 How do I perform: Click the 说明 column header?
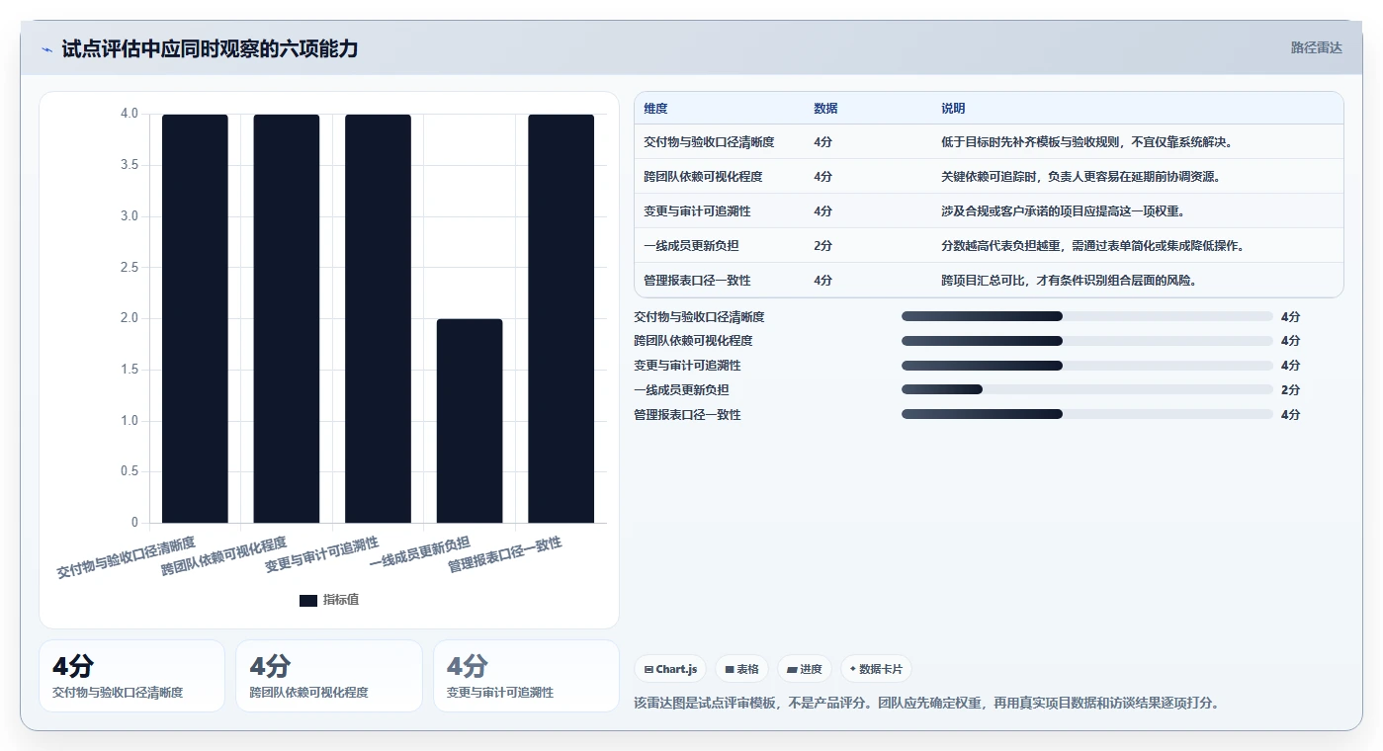(x=953, y=109)
